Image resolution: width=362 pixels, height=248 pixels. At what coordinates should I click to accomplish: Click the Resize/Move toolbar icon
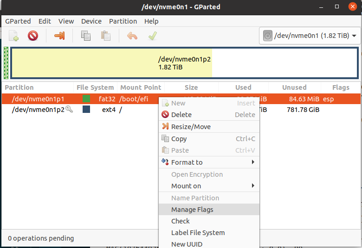pyautogui.click(x=59, y=36)
